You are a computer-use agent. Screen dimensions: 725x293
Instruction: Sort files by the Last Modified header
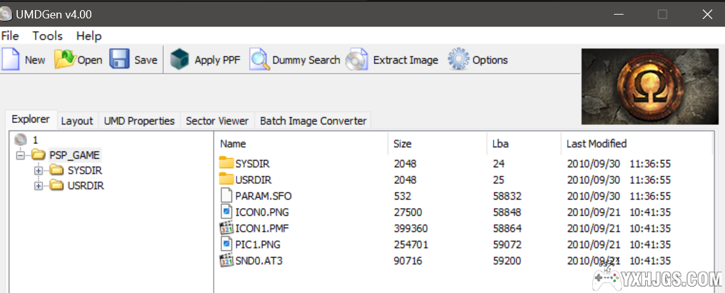(596, 144)
